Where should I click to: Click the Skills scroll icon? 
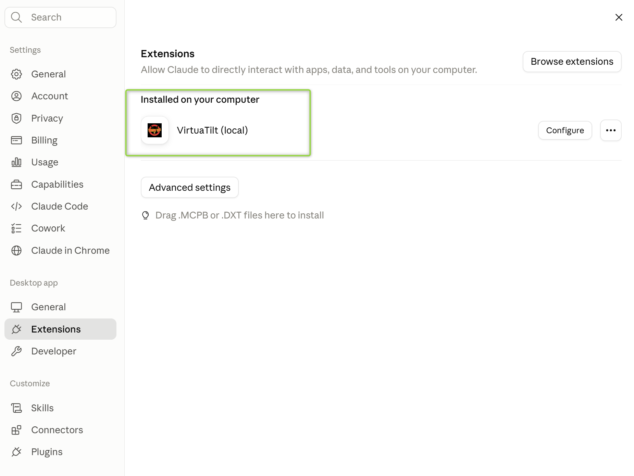(x=16, y=408)
